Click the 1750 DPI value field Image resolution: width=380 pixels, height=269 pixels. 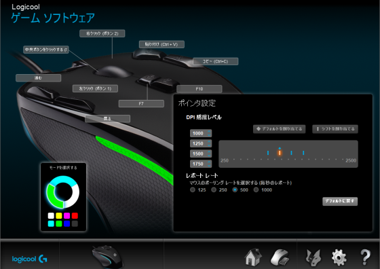(x=198, y=164)
